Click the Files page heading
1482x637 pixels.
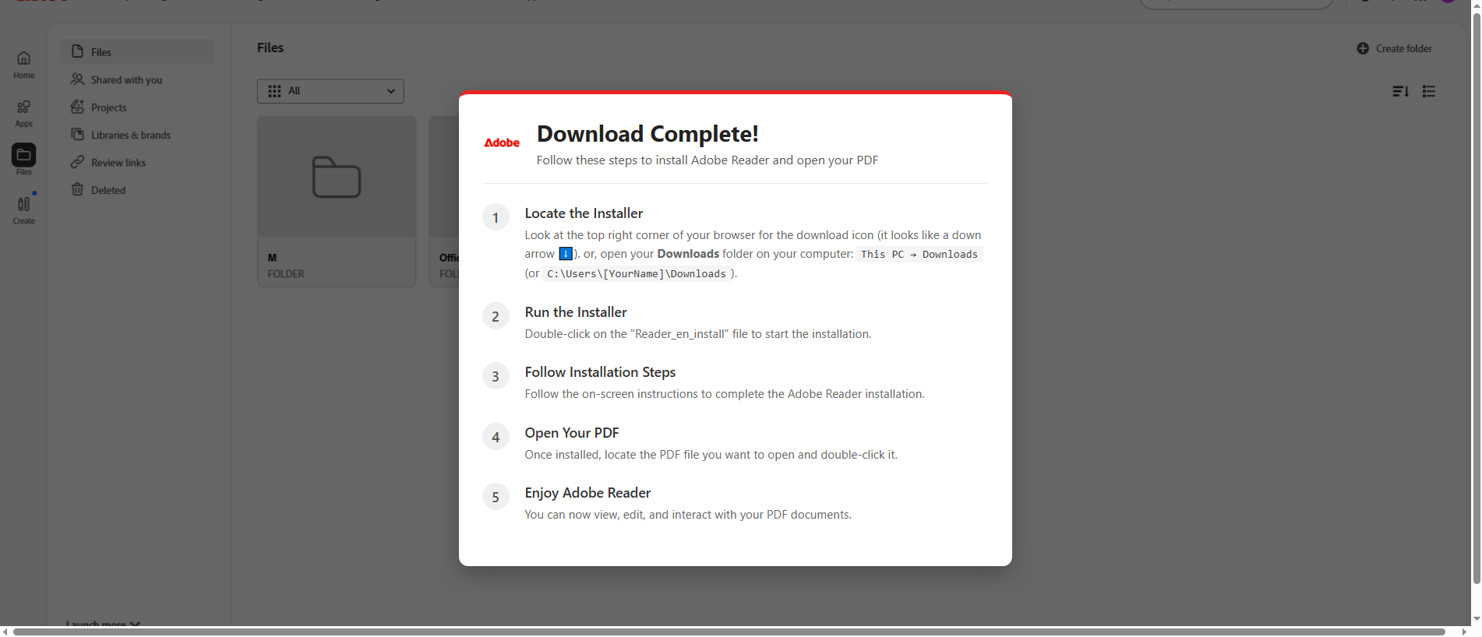(x=270, y=48)
